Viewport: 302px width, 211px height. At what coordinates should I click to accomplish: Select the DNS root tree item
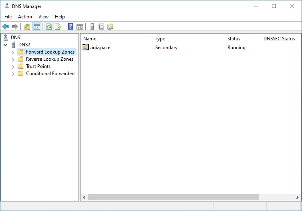15,38
